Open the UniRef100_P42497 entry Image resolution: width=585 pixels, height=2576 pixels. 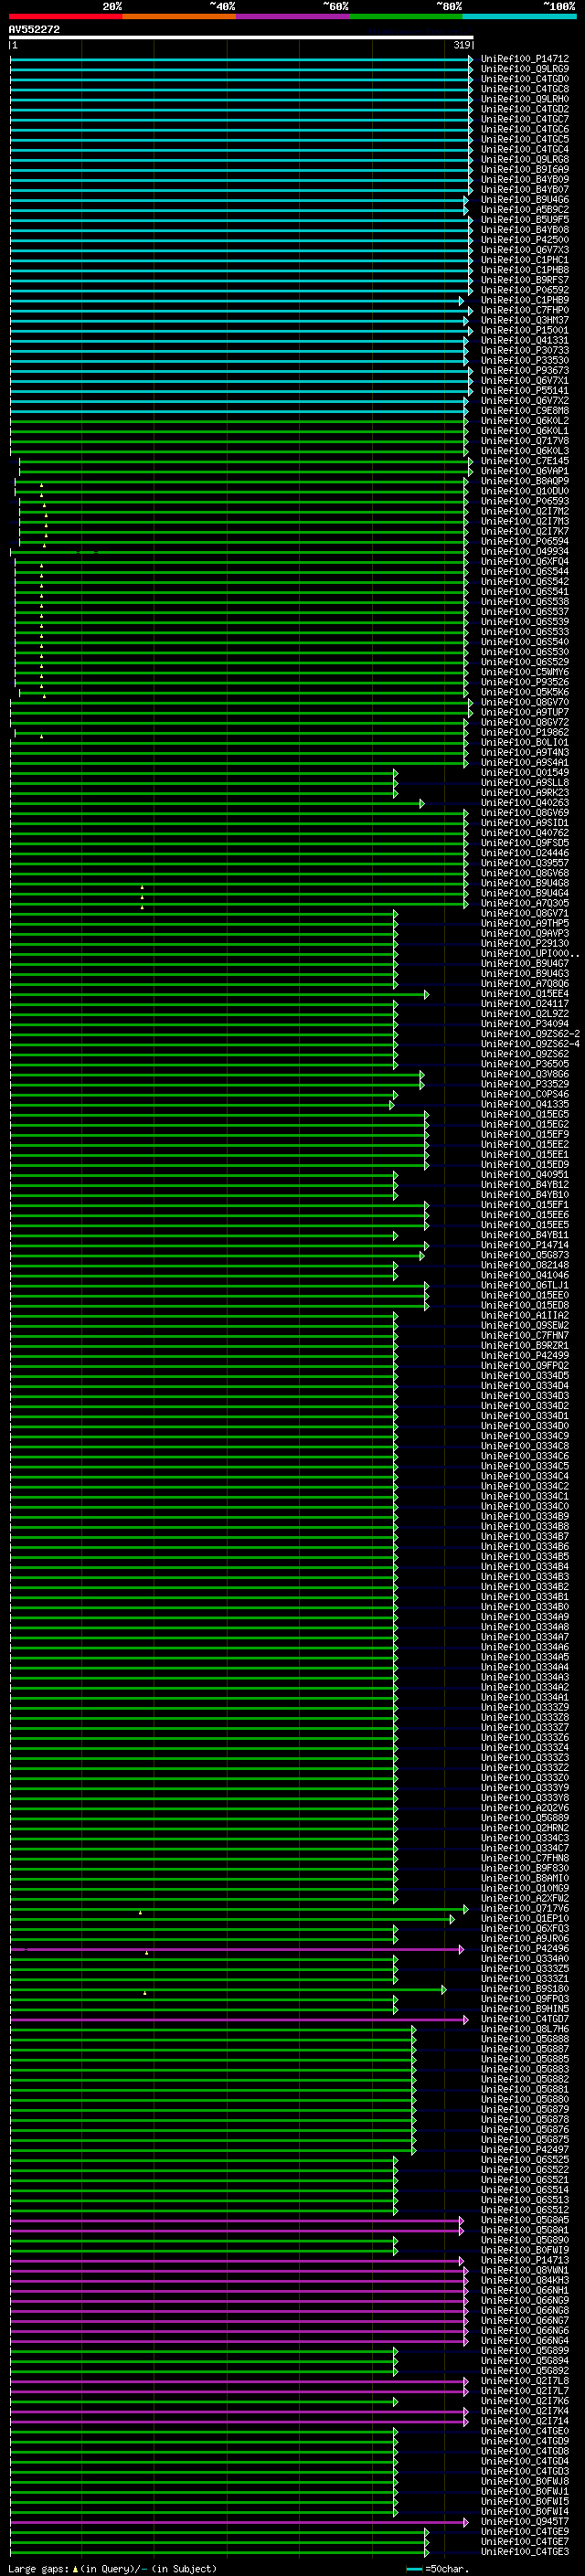[525, 2149]
